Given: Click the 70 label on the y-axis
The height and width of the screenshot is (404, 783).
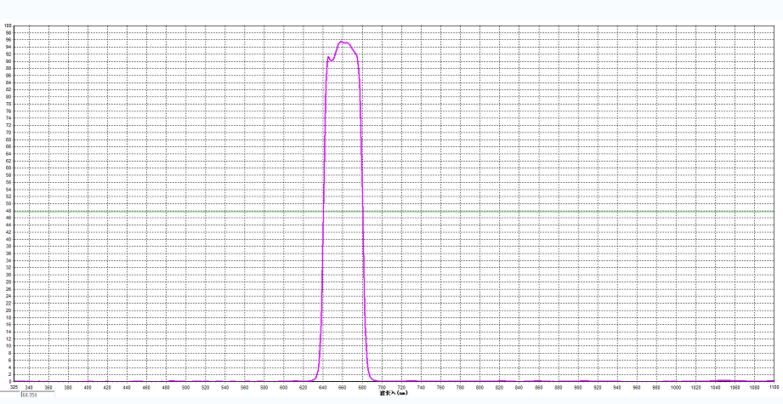Looking at the screenshot, I should (9, 133).
